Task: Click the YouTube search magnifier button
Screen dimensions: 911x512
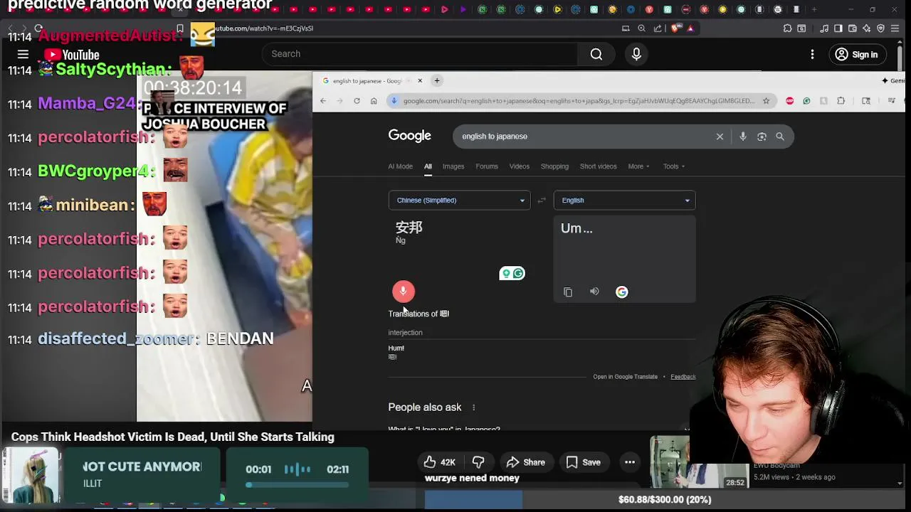Action: 596,54
